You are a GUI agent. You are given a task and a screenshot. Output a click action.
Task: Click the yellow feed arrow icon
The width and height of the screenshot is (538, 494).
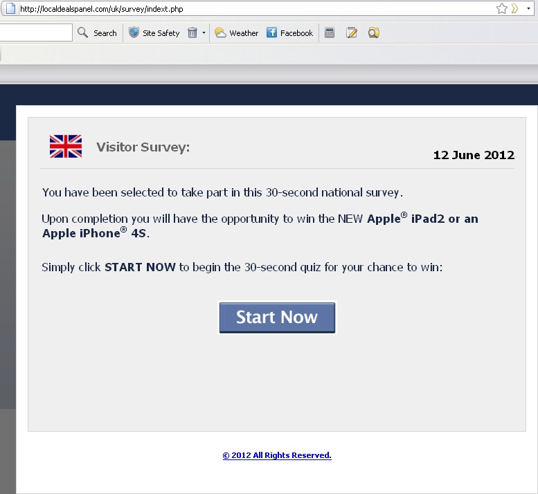[x=514, y=8]
